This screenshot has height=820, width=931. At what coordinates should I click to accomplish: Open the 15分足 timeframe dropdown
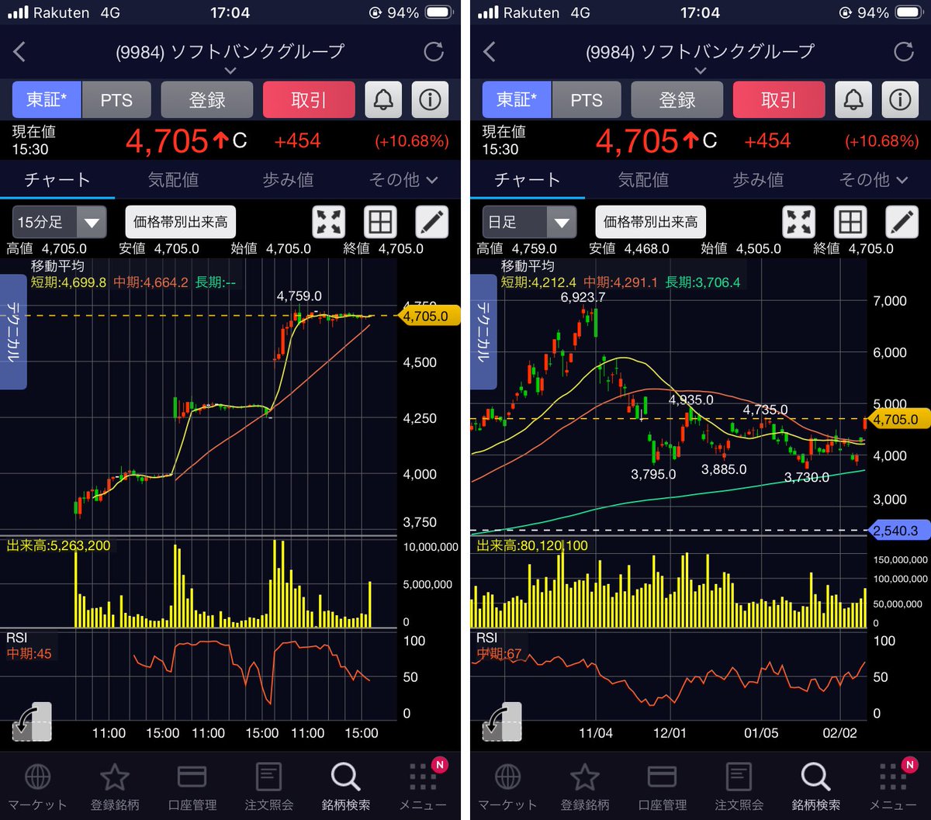pyautogui.click(x=59, y=223)
